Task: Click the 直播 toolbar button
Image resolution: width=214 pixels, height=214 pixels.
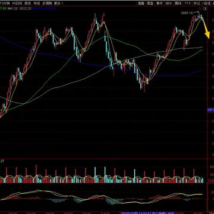Action: (141, 4)
